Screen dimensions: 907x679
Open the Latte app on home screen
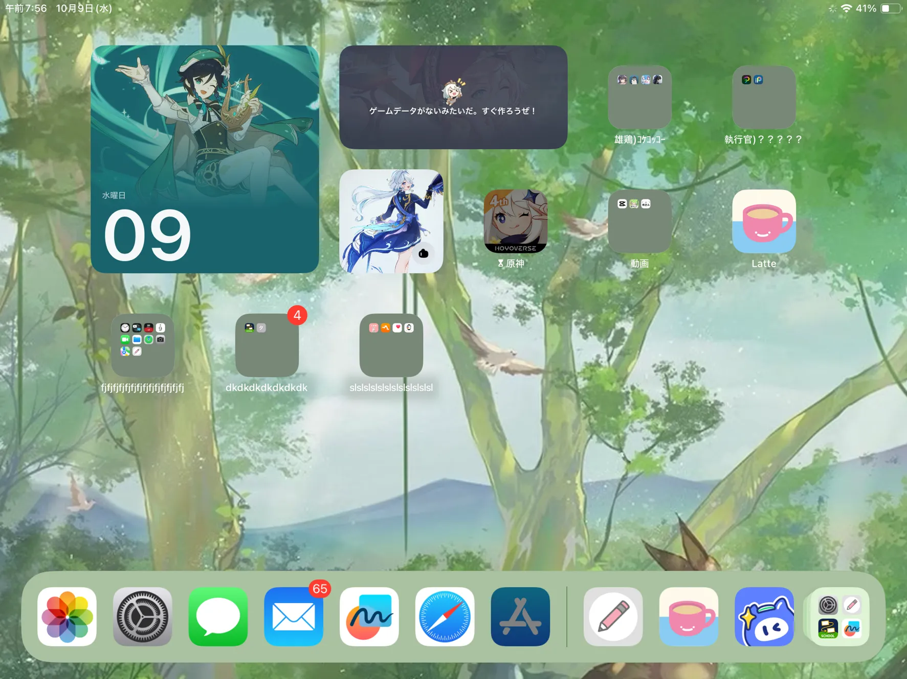click(x=764, y=221)
